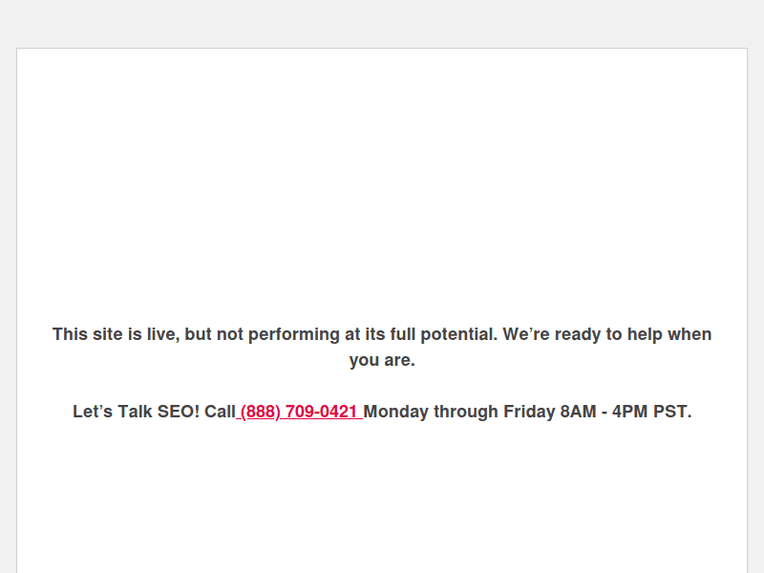Click the words "but not" in the heading
The image size is (764, 573).
214,334
